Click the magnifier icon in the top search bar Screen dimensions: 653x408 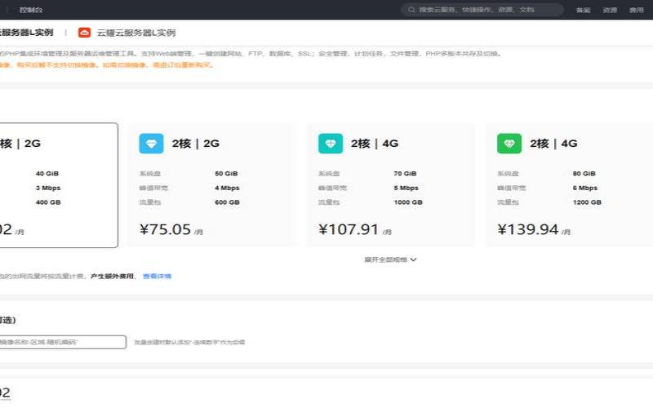click(x=411, y=10)
